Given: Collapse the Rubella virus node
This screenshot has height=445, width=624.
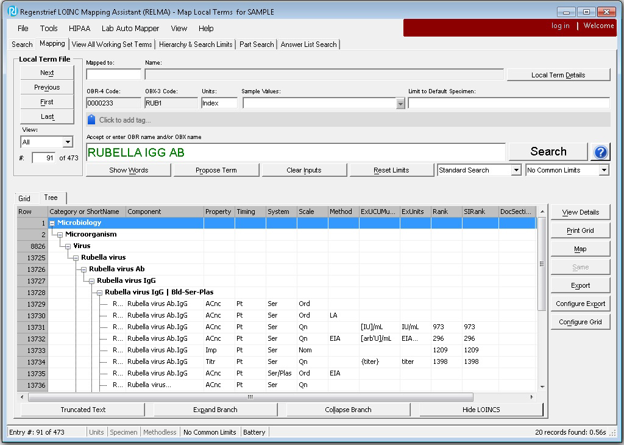Looking at the screenshot, I should (x=76, y=258).
